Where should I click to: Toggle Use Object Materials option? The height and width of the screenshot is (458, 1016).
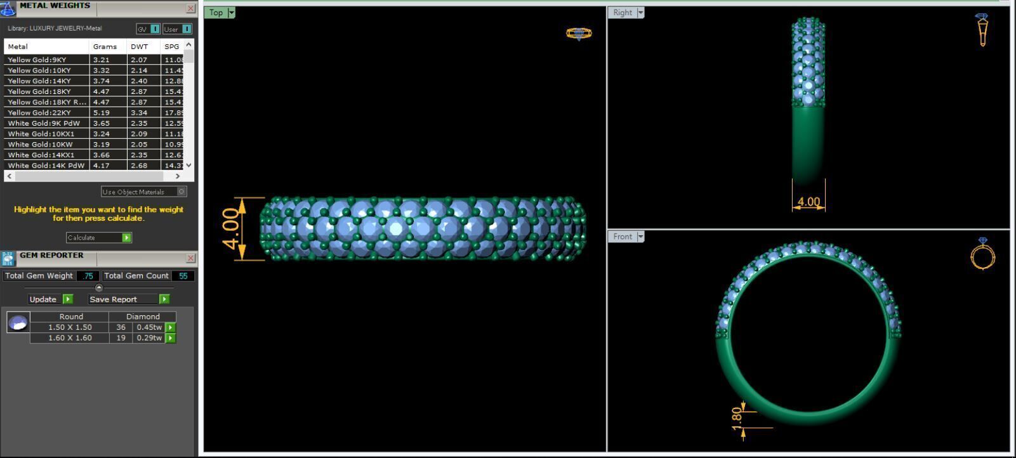144,192
